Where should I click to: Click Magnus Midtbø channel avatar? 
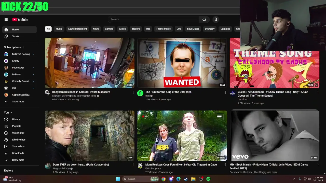pos(48,166)
